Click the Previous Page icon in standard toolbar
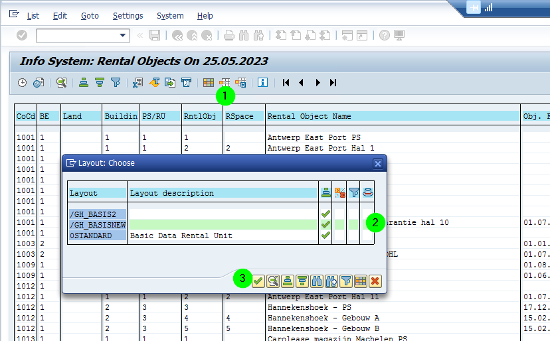Image resolution: width=550 pixels, height=341 pixels. pos(296,35)
